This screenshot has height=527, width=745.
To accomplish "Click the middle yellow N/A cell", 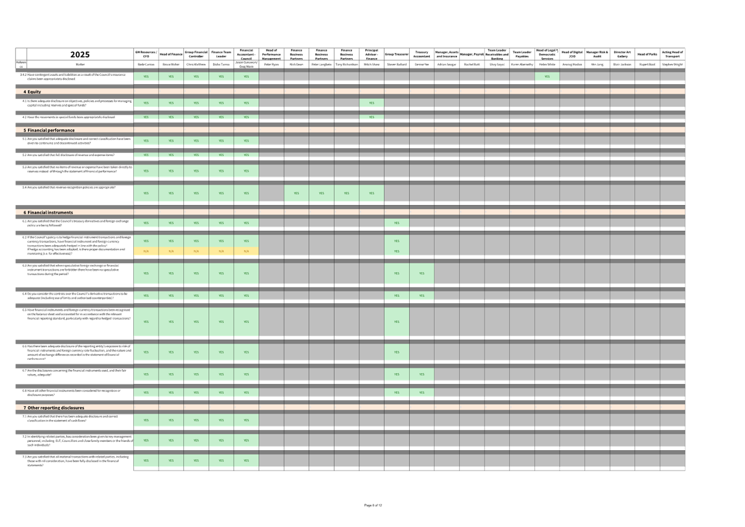I will [x=196, y=251].
